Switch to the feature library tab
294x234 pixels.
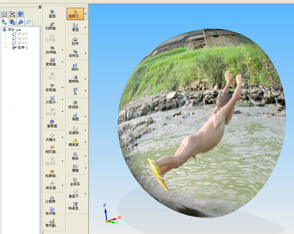(x=12, y=22)
